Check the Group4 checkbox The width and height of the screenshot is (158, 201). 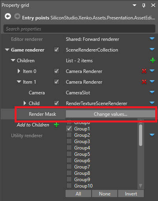69,147
